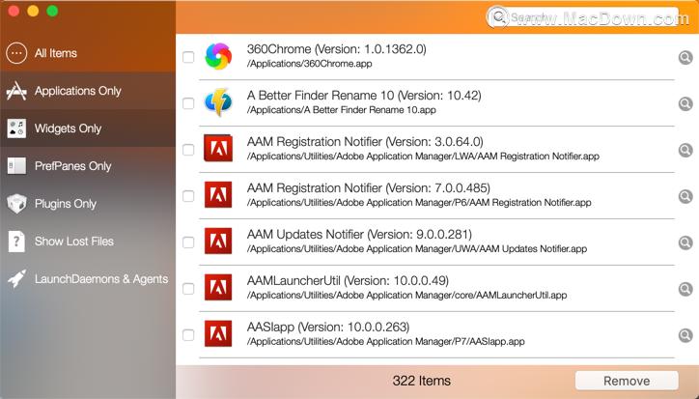Image resolution: width=699 pixels, height=399 pixels.
Task: Click the Plugins Only cube icon
Action: [16, 204]
